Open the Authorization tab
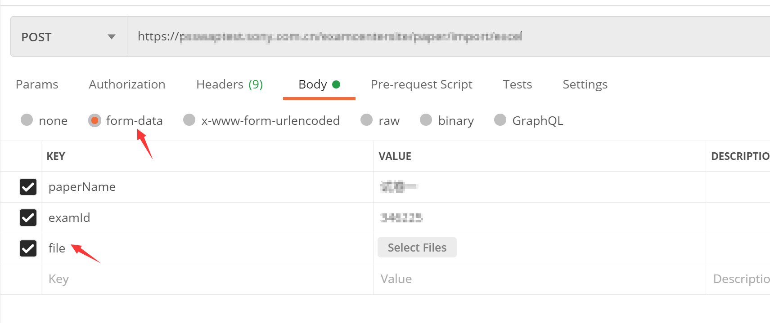This screenshot has width=770, height=323. tap(127, 84)
